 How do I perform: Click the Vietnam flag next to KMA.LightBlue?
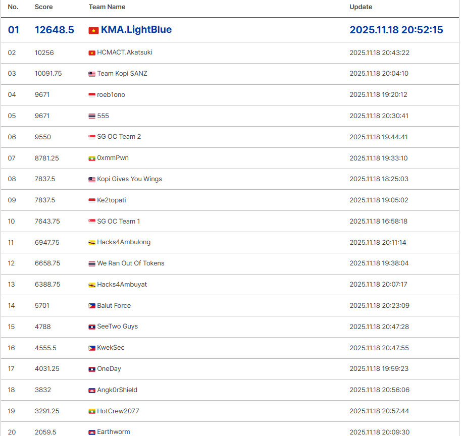coord(93,30)
